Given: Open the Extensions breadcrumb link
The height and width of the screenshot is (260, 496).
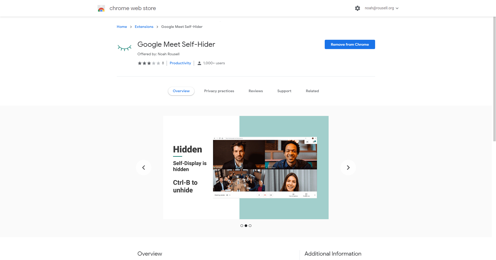Looking at the screenshot, I should pyautogui.click(x=144, y=27).
